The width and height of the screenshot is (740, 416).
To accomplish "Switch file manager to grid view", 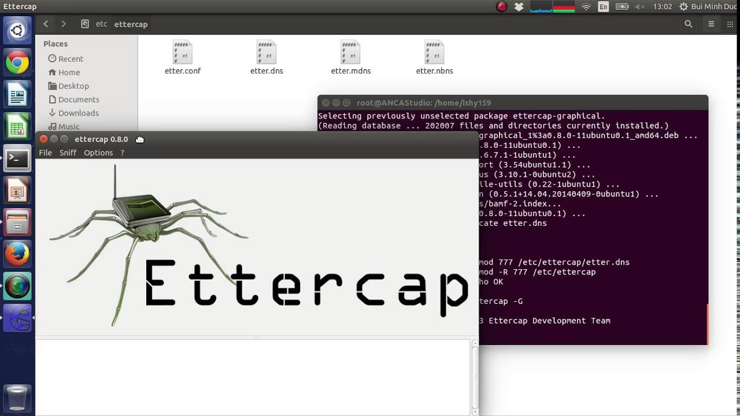I will [730, 24].
